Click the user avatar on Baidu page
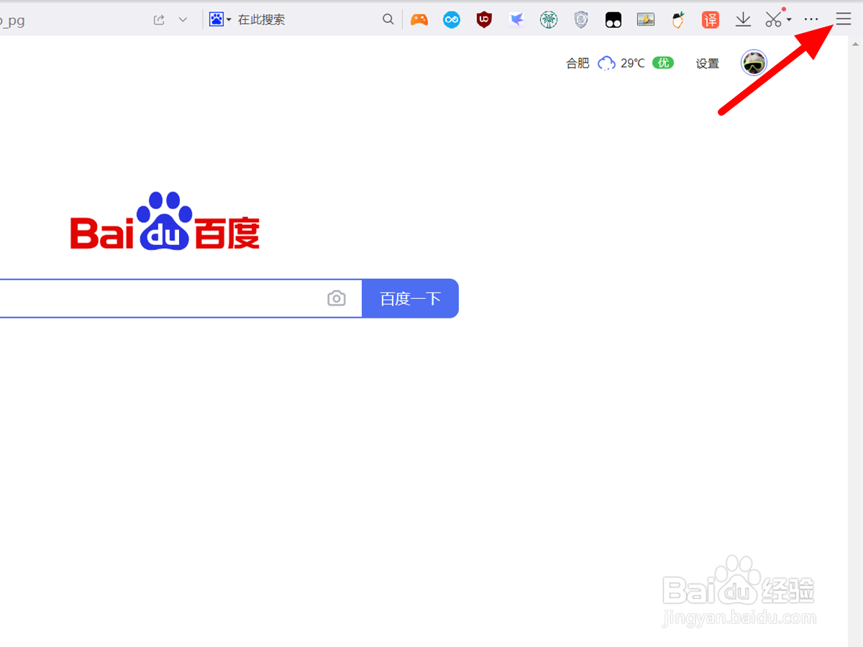Screen dimensions: 863x647 coord(754,63)
